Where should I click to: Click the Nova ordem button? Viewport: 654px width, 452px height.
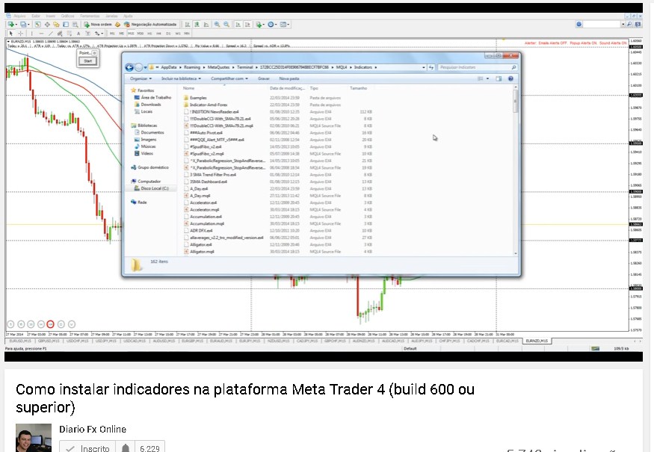tap(98, 25)
